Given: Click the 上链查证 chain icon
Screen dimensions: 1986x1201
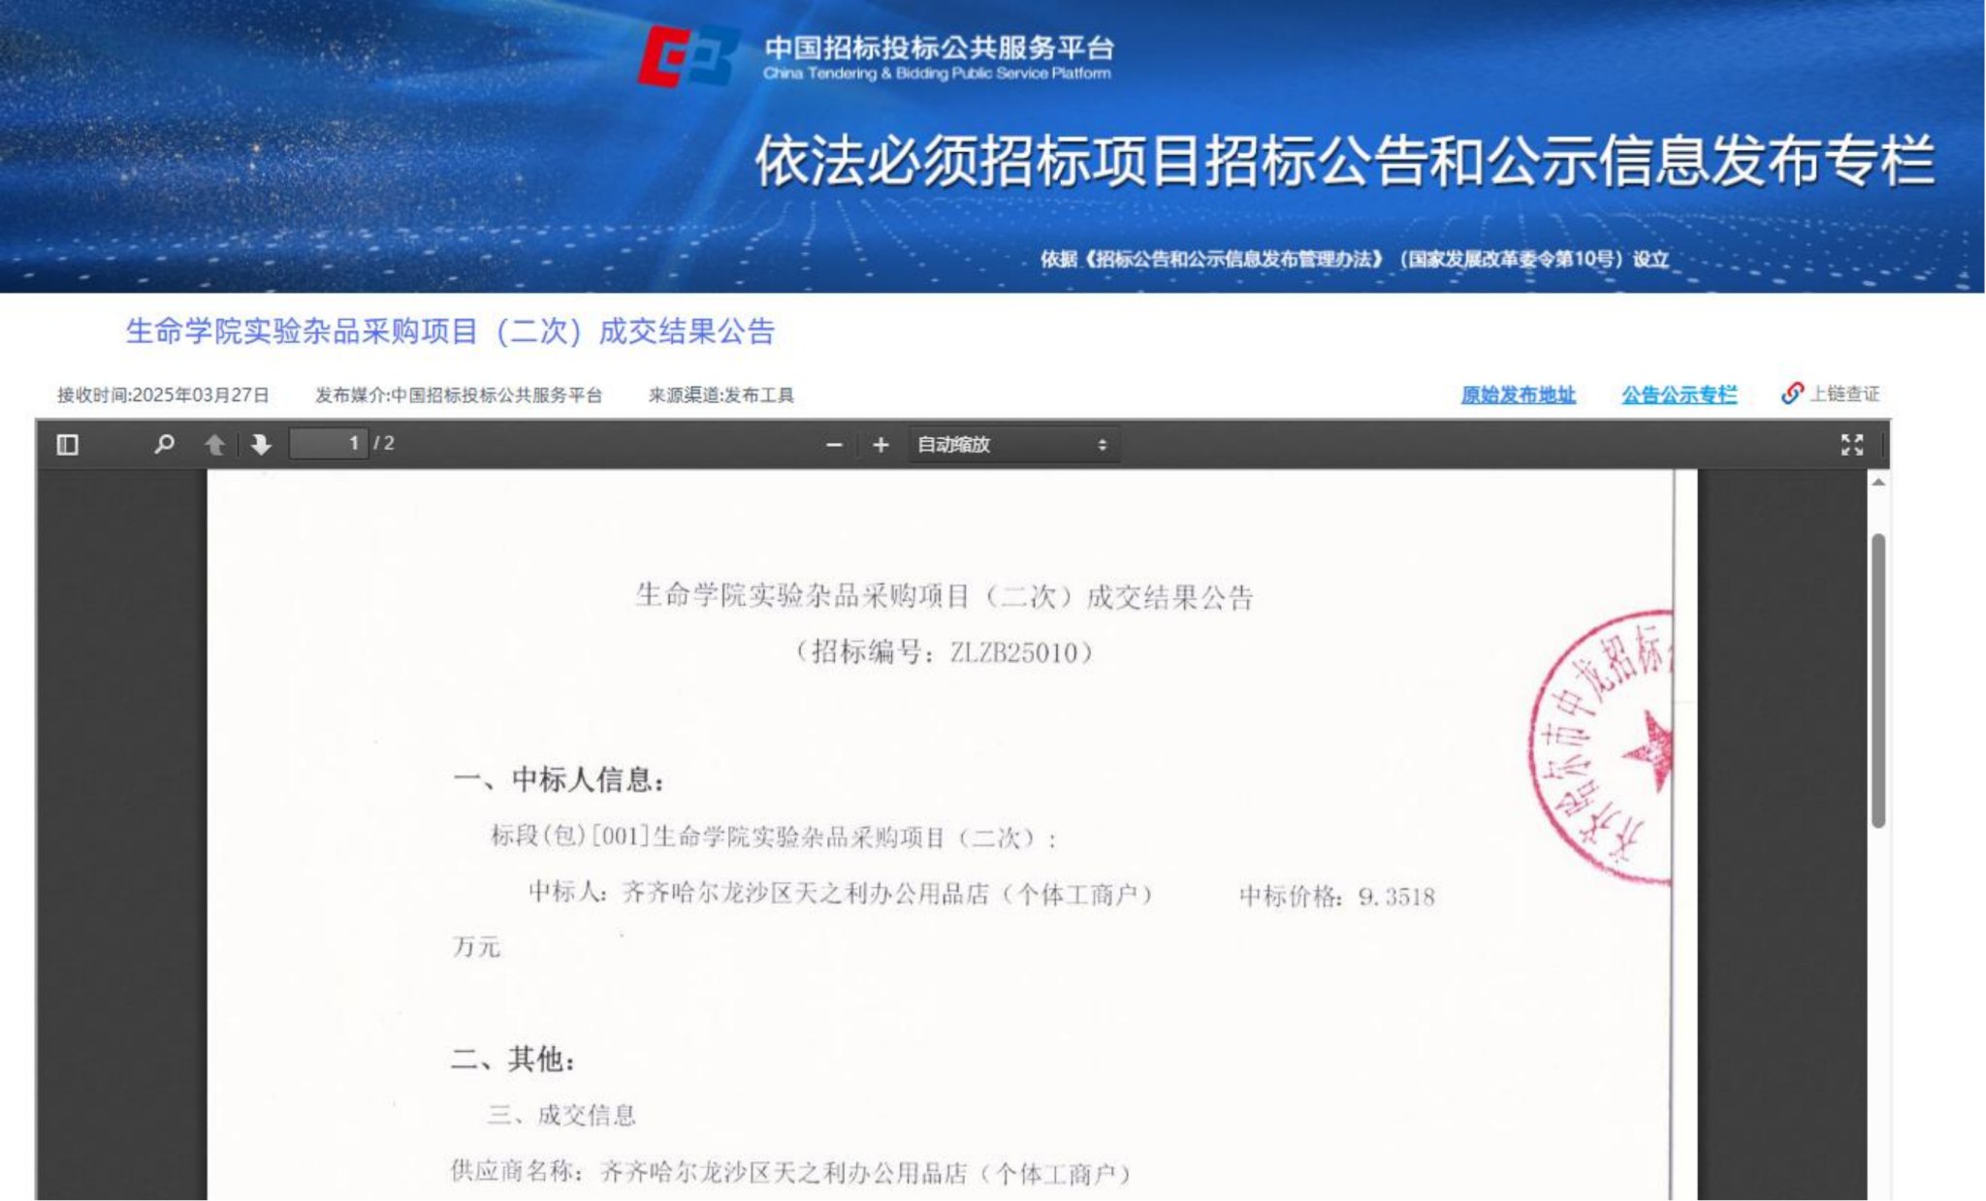Looking at the screenshot, I should pyautogui.click(x=1791, y=394).
